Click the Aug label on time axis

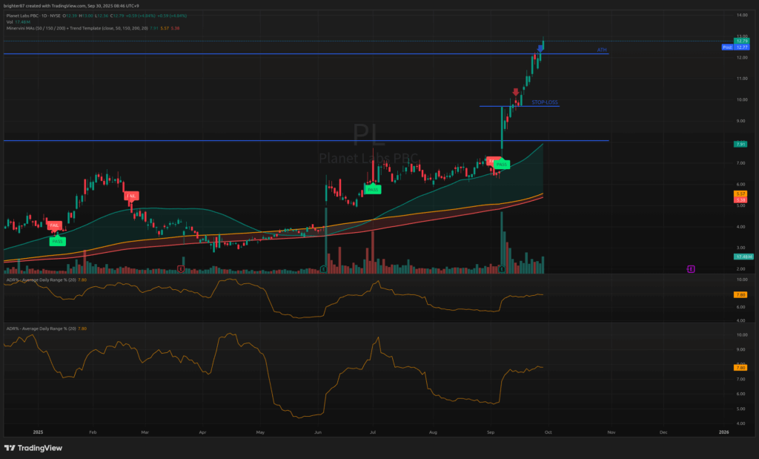(x=433, y=432)
